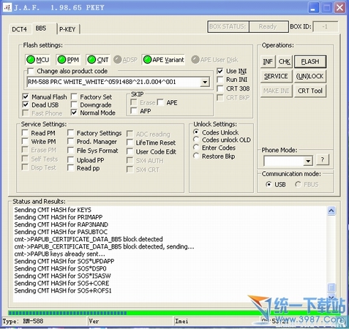Click the CRT Tool button
349x329 pixels.
[x=310, y=91]
